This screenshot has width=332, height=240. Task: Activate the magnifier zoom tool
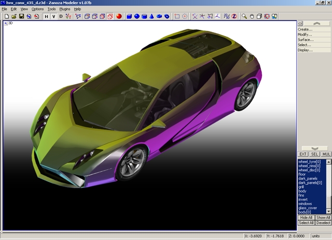244,17
